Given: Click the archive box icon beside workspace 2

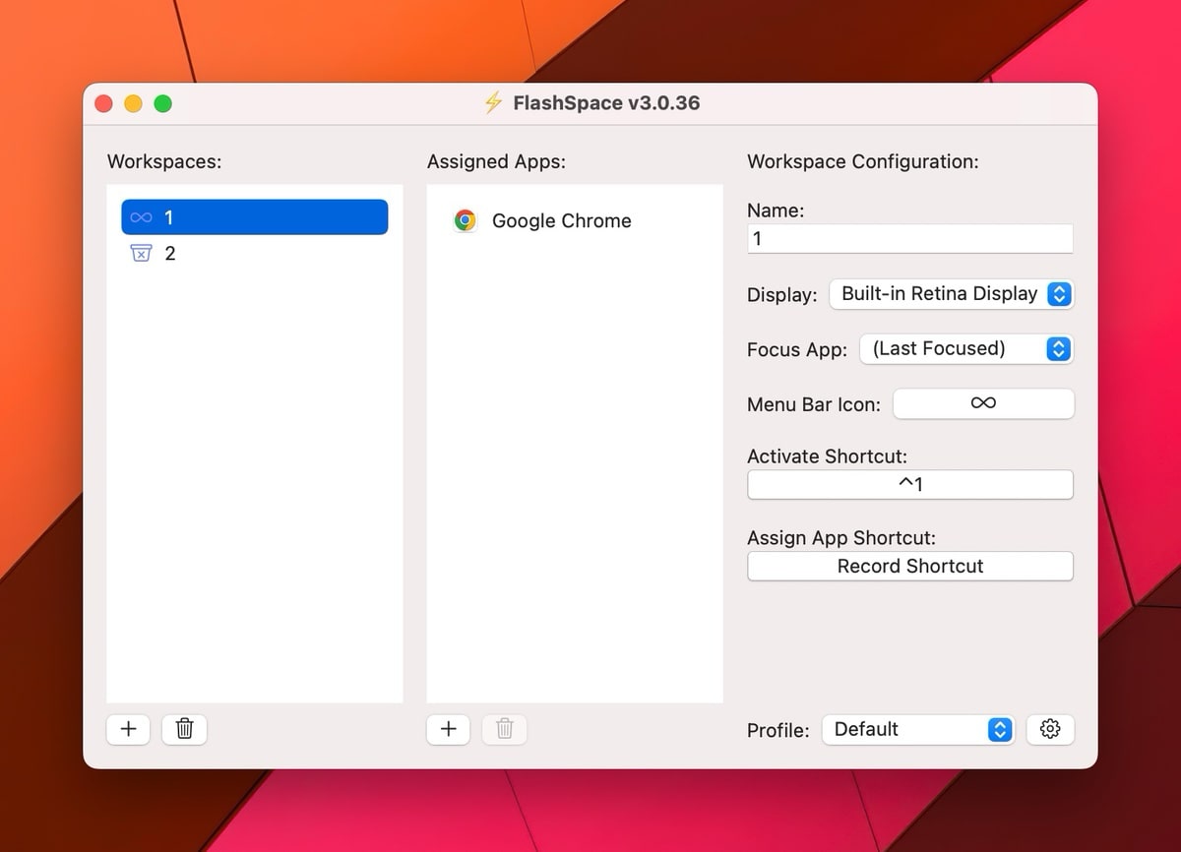Looking at the screenshot, I should tap(141, 254).
